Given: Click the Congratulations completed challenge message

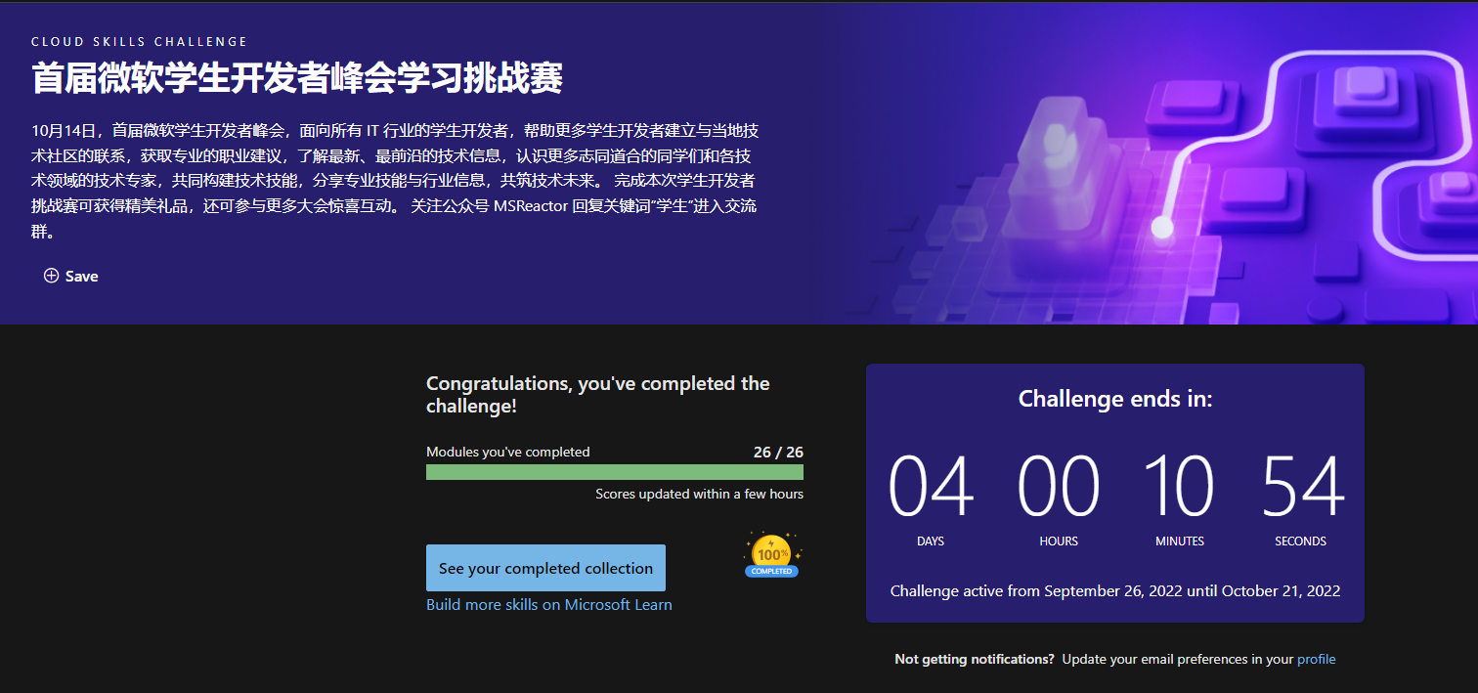Looking at the screenshot, I should (x=598, y=394).
